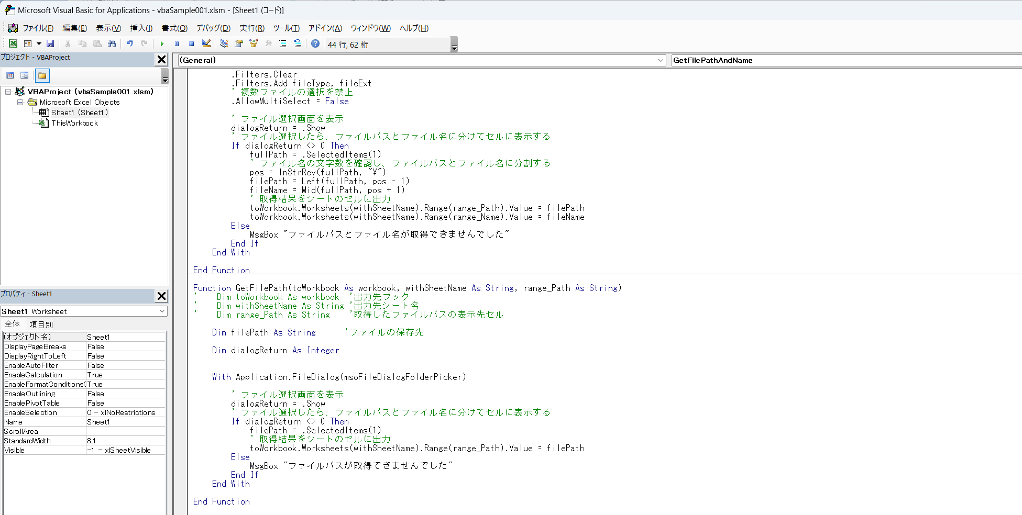Close the プロジェクト - VBAProject panel
Screen dimensions: 1022x515
pyautogui.click(x=161, y=59)
